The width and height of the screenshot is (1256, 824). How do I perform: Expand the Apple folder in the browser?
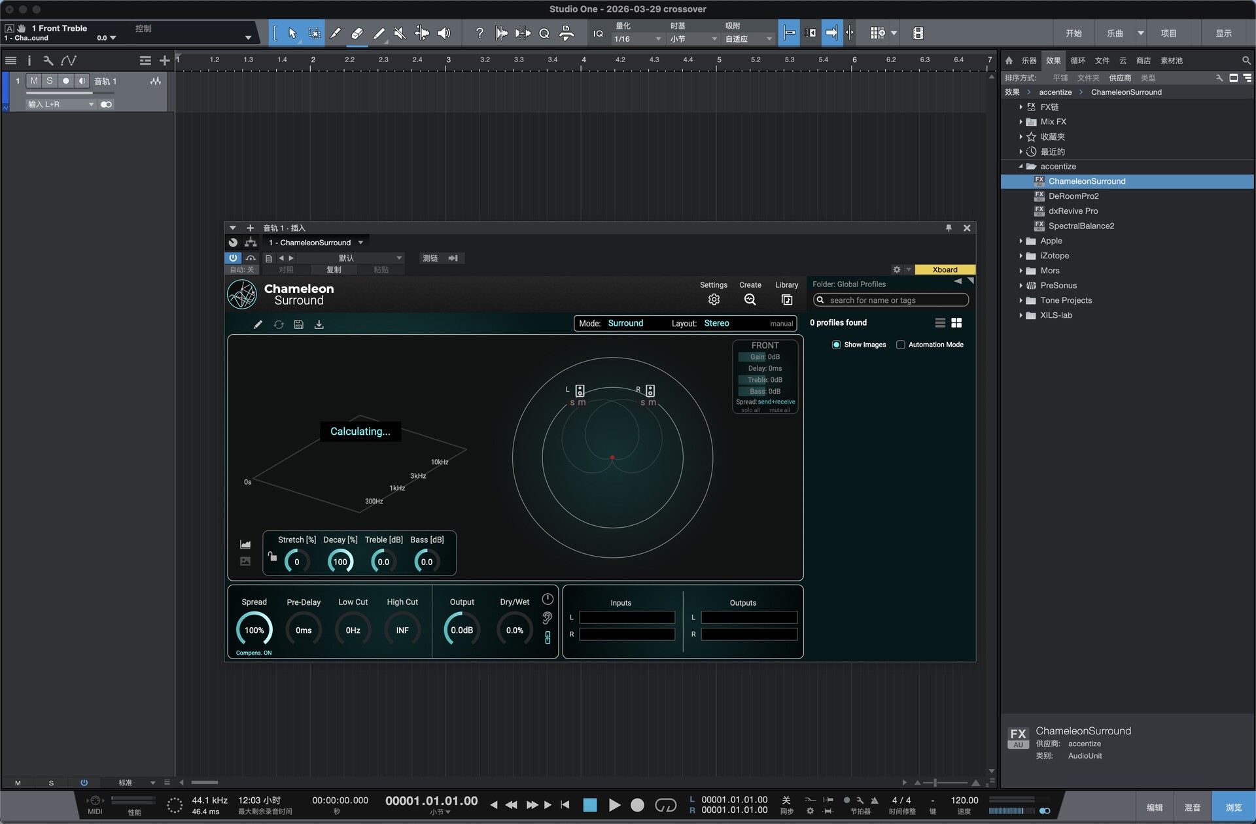point(1022,241)
